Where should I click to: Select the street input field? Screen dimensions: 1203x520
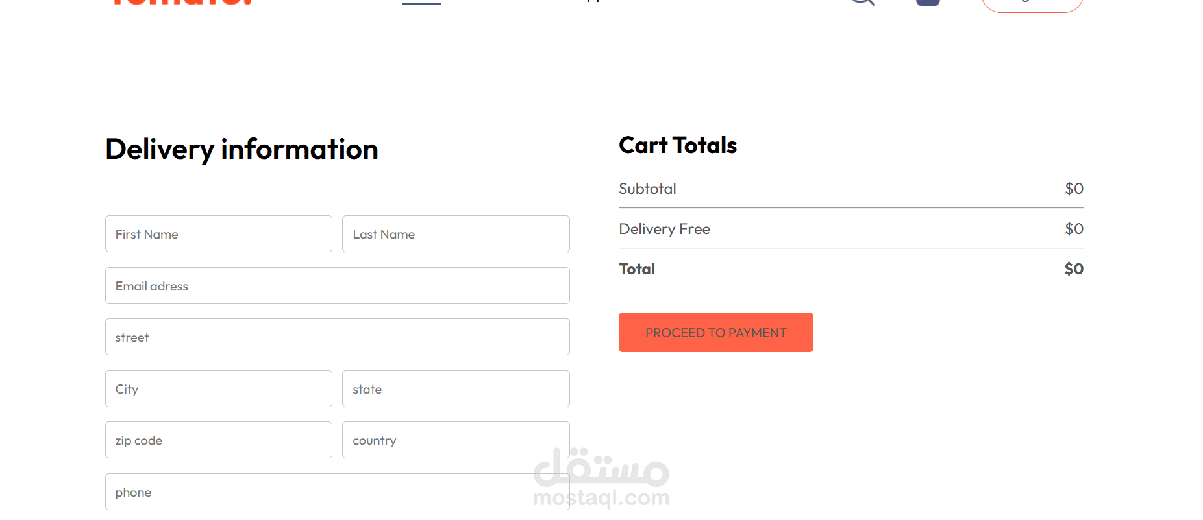(x=337, y=337)
